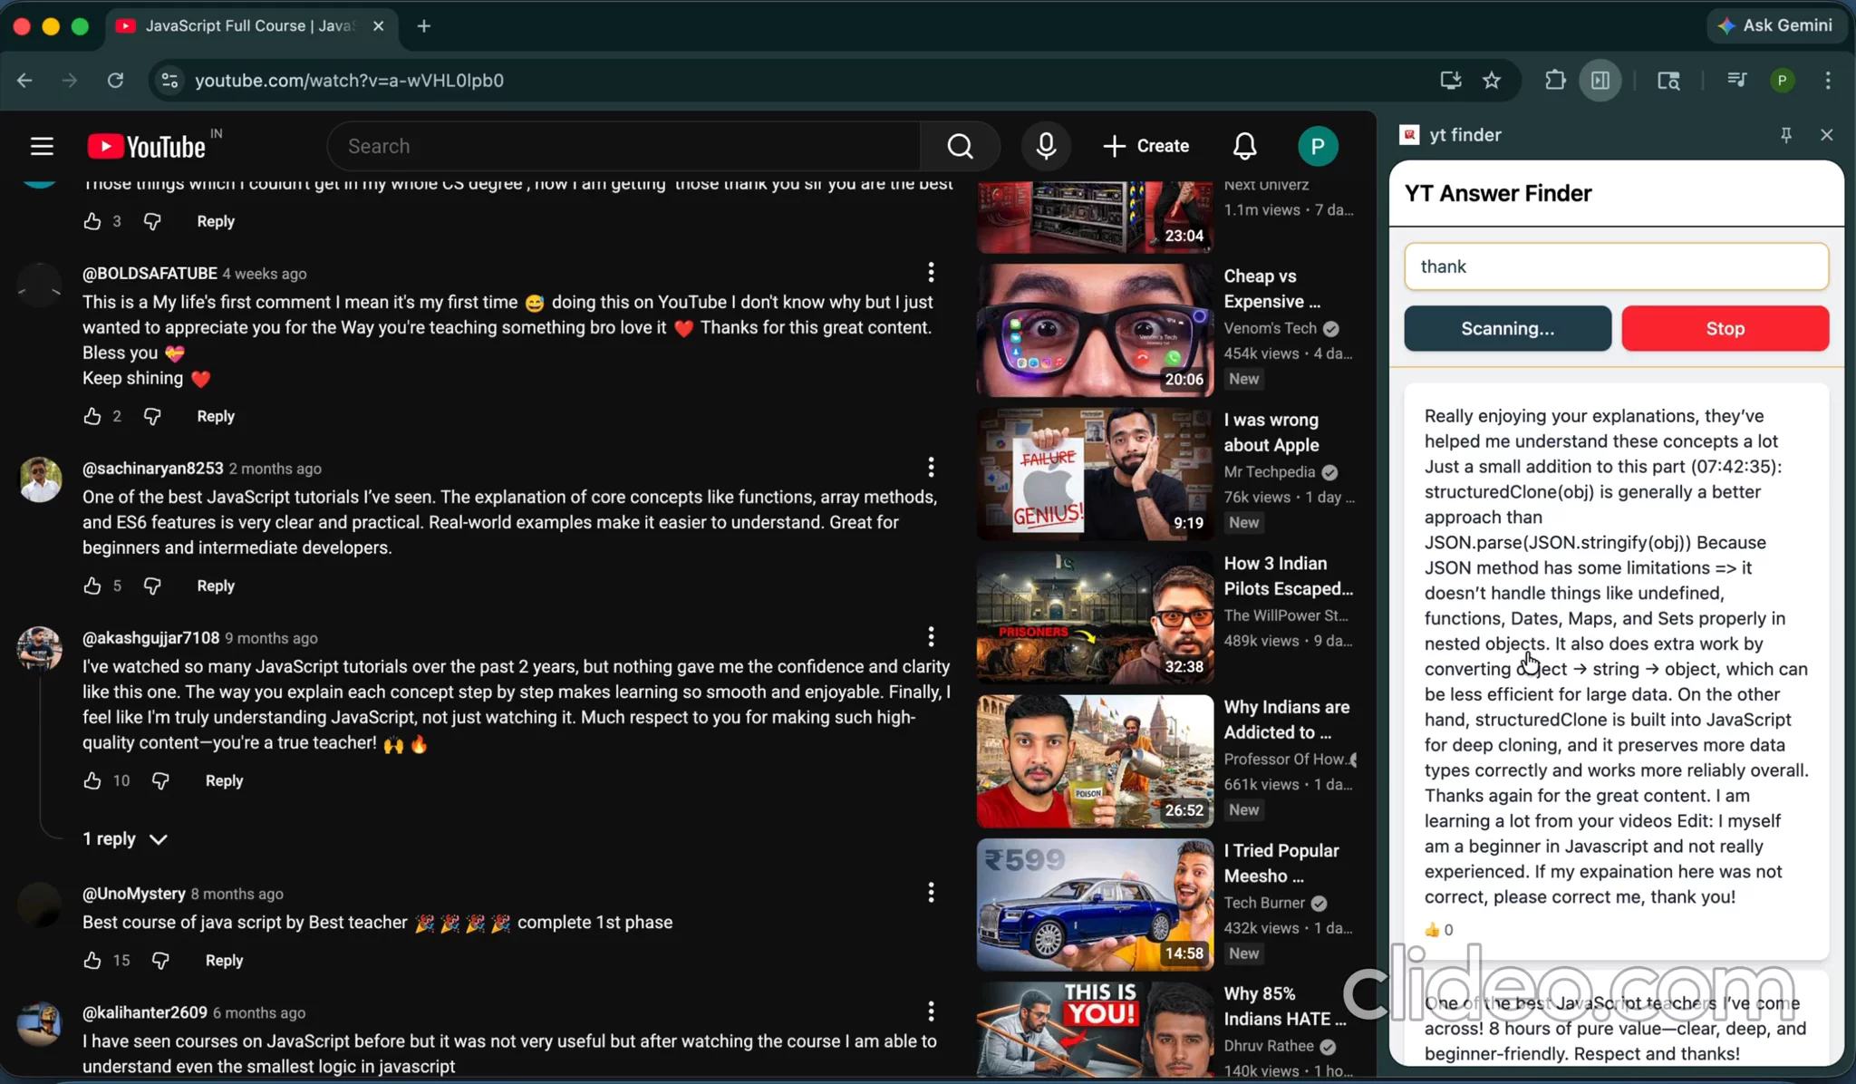Viewport: 1856px width, 1084px height.
Task: Click the keyword field containing 'thank'
Action: (x=1616, y=266)
